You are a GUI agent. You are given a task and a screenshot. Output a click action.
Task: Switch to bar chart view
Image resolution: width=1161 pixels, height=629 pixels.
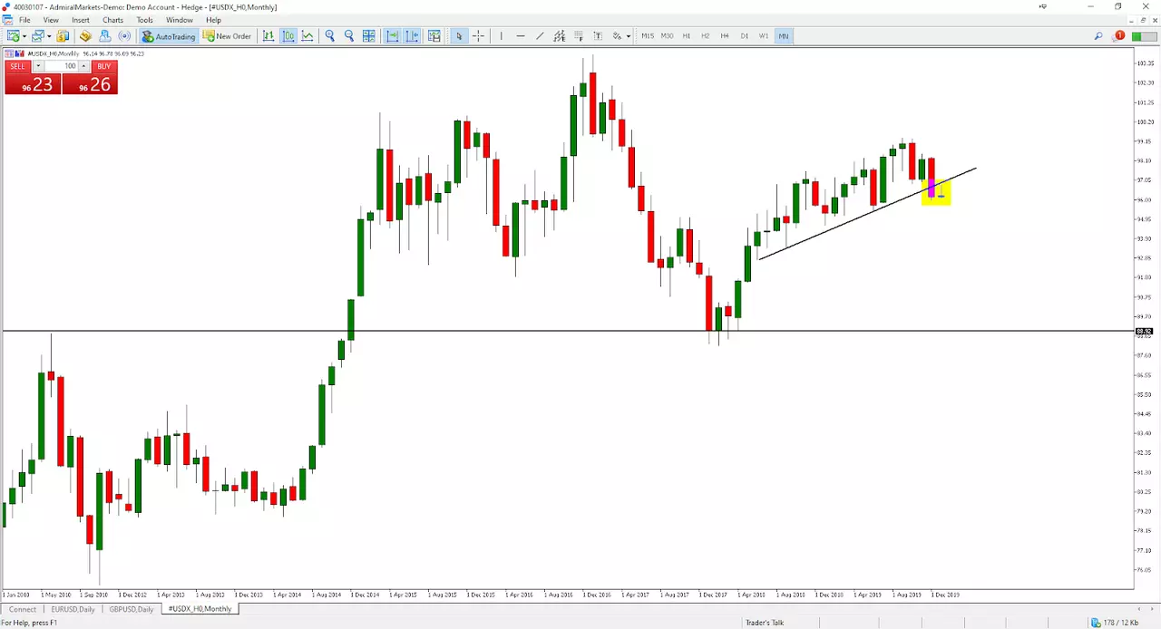click(268, 36)
